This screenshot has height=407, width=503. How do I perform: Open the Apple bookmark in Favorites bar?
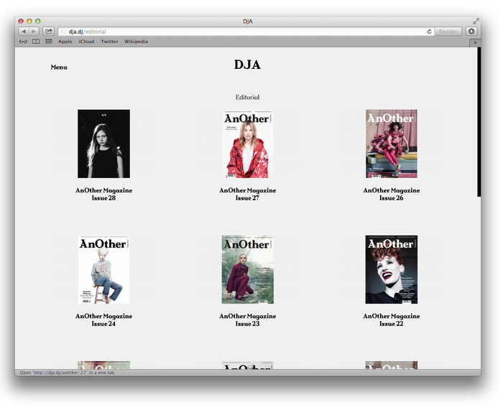[x=65, y=42]
